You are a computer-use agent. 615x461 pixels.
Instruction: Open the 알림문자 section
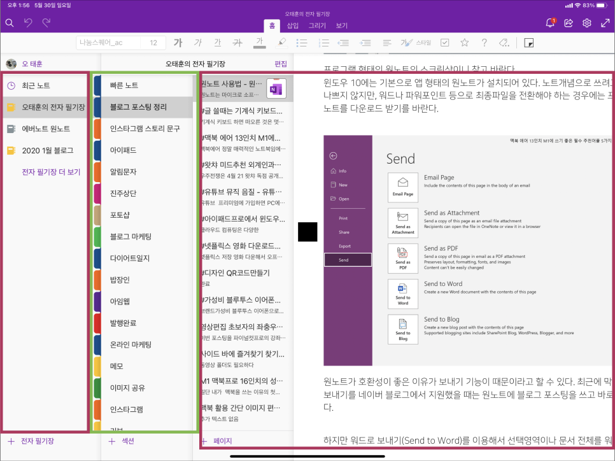click(x=143, y=172)
